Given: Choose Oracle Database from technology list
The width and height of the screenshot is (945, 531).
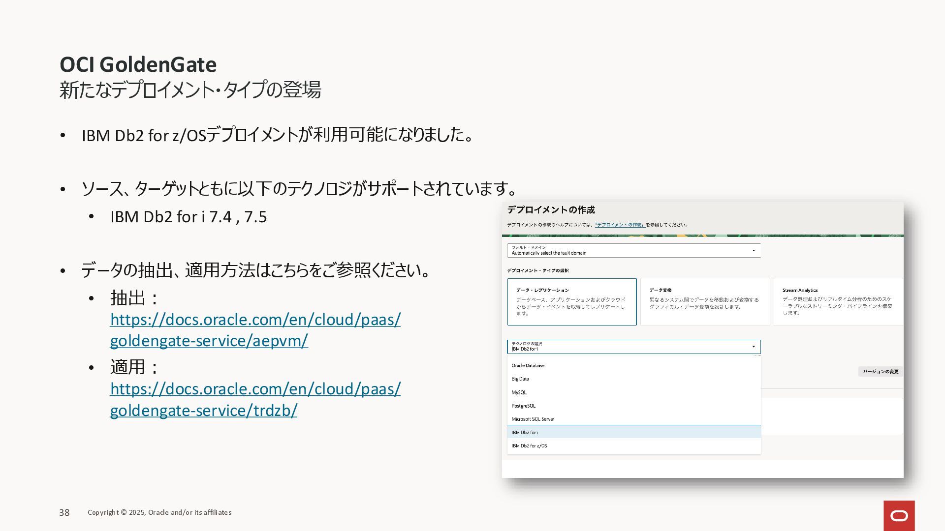Looking at the screenshot, I should (634, 366).
